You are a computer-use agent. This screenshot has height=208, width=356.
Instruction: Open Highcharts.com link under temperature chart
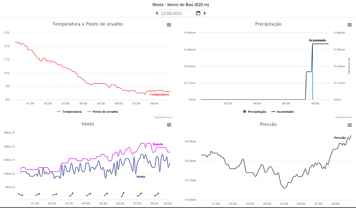point(163,117)
